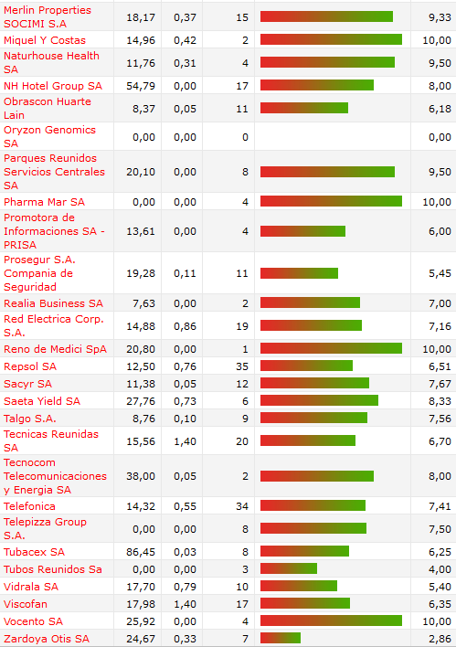Click Zardoya Otis SA score 2,86
The image size is (456, 647).
point(440,639)
